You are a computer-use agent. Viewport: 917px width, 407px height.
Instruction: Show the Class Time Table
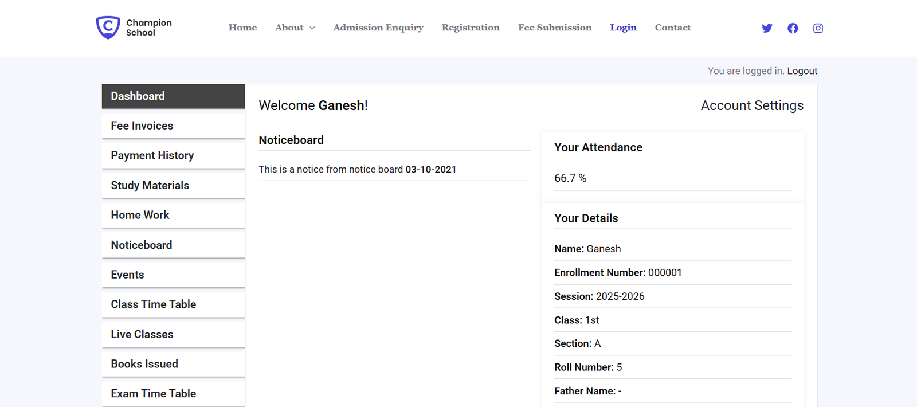(x=173, y=304)
